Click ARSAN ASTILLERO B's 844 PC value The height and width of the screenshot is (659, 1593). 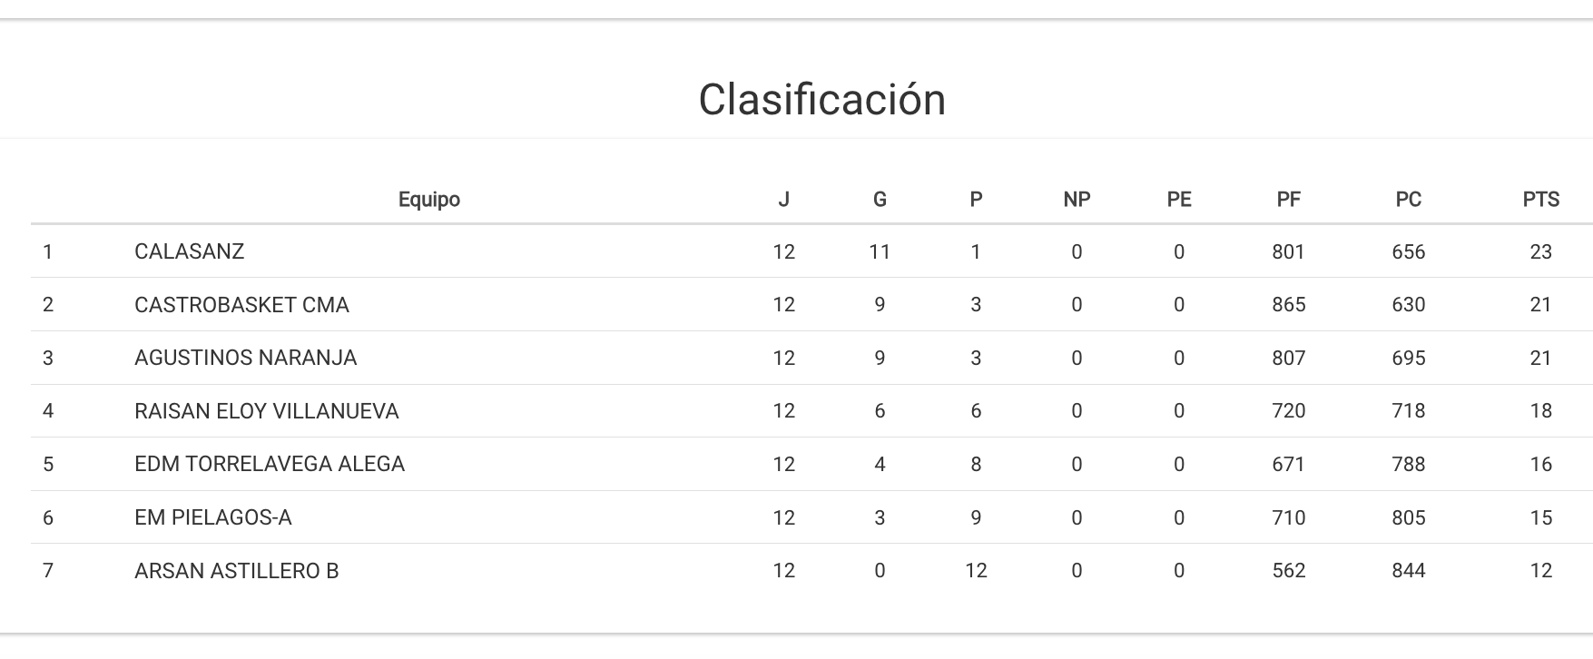coord(1408,571)
